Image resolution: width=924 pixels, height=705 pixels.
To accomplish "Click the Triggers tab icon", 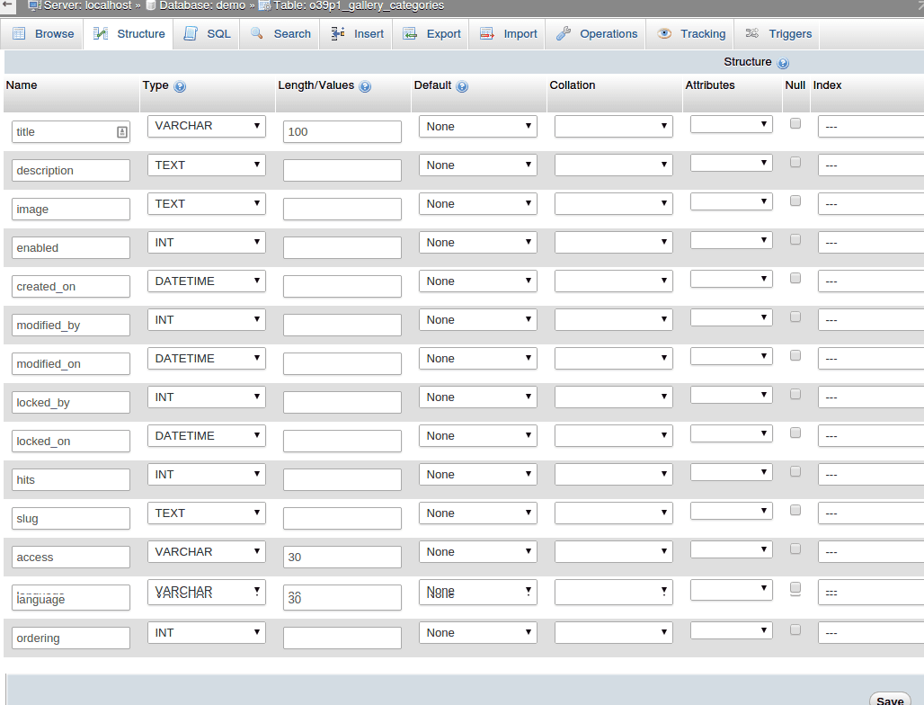I will 752,33.
